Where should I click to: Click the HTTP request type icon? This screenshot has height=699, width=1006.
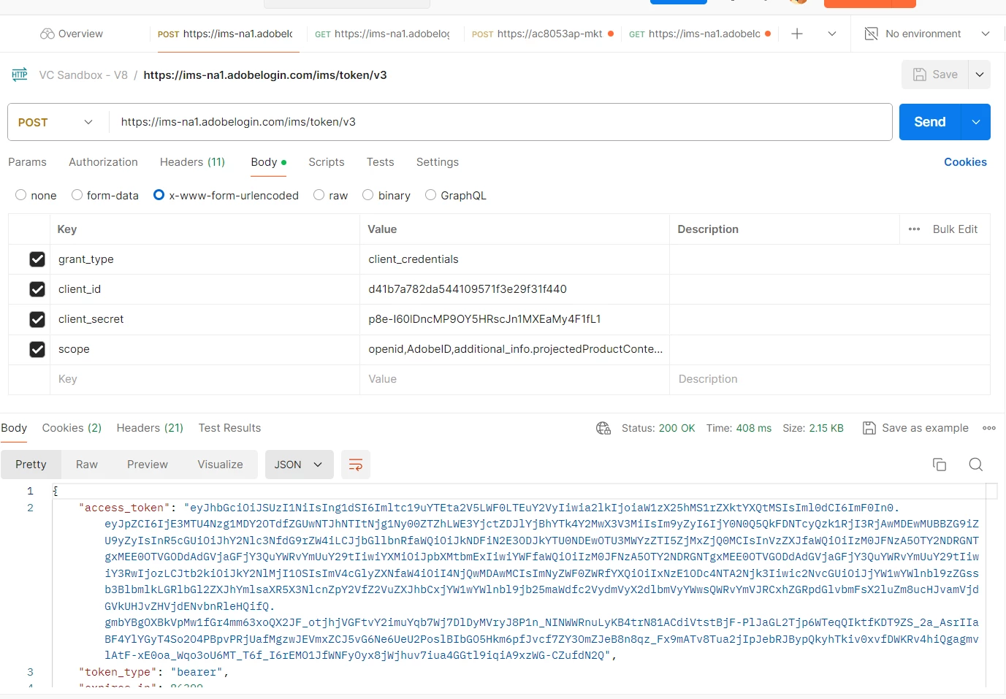20,75
